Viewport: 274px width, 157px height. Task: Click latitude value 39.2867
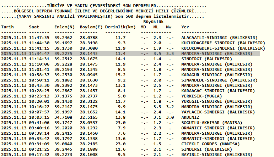[x=63, y=91]
